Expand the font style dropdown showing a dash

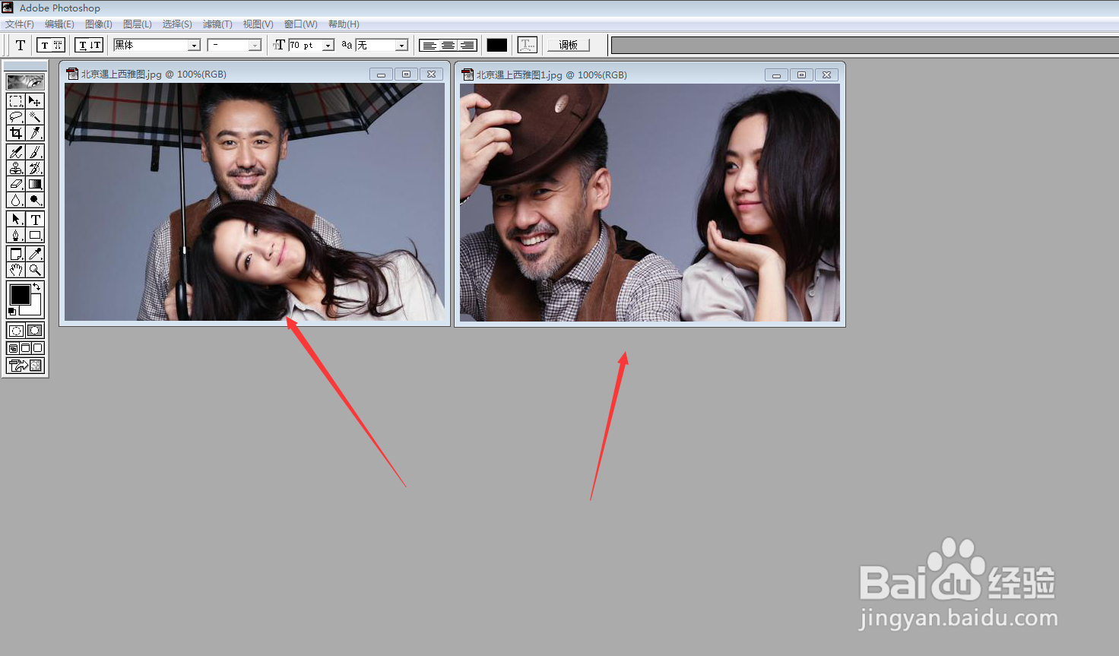tap(255, 46)
